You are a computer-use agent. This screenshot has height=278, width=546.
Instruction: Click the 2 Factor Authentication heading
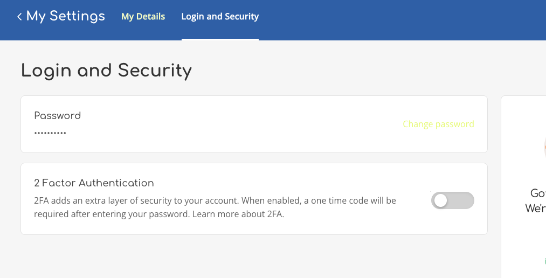coord(94,183)
